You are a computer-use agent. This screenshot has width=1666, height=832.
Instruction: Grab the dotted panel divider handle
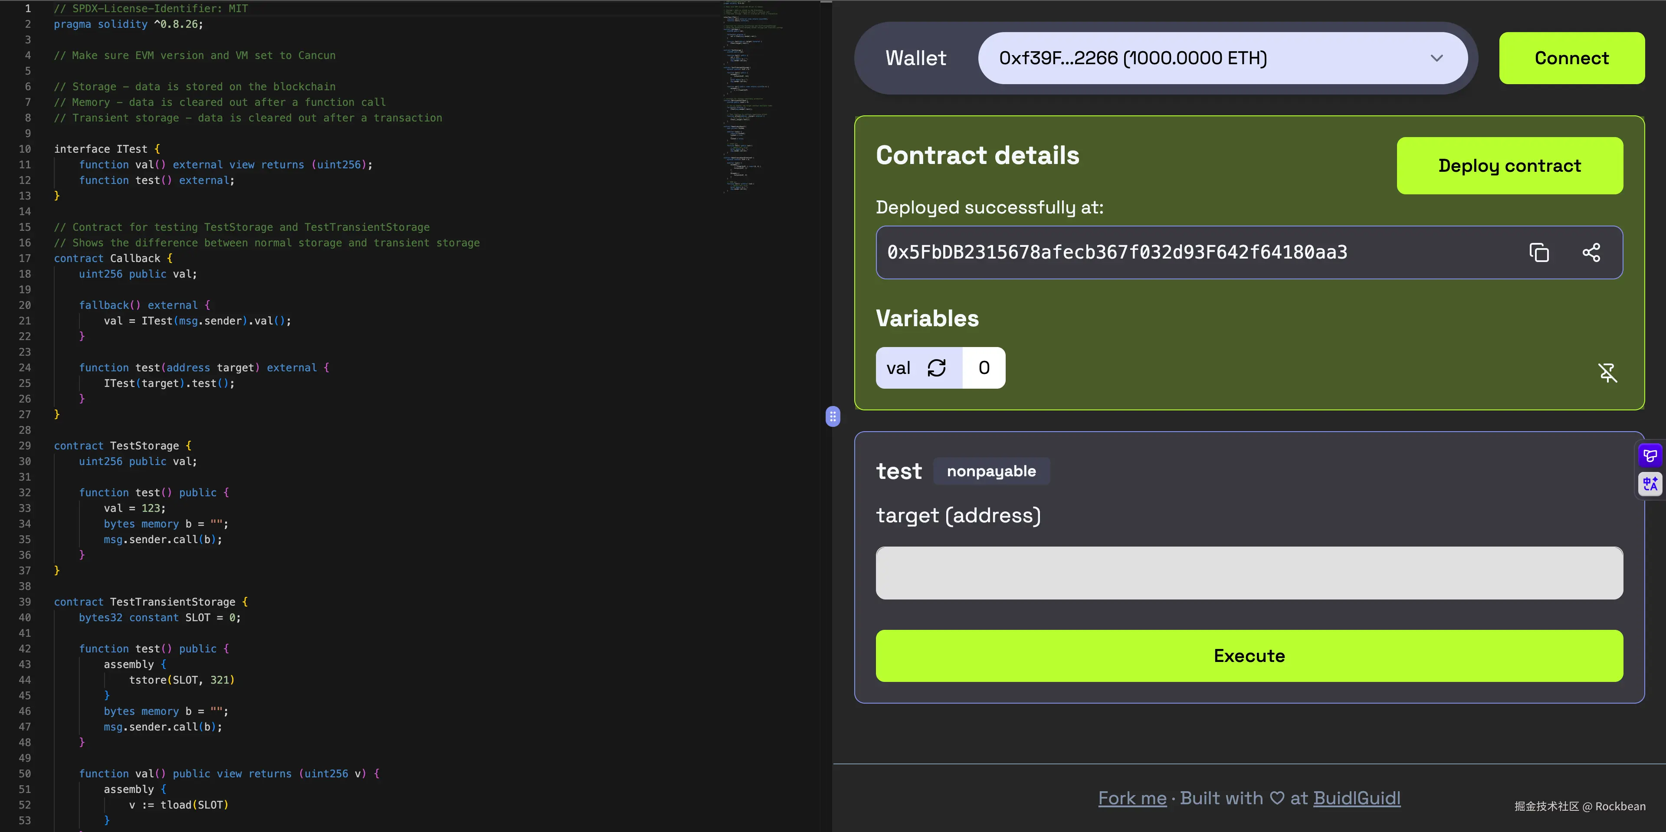833,417
